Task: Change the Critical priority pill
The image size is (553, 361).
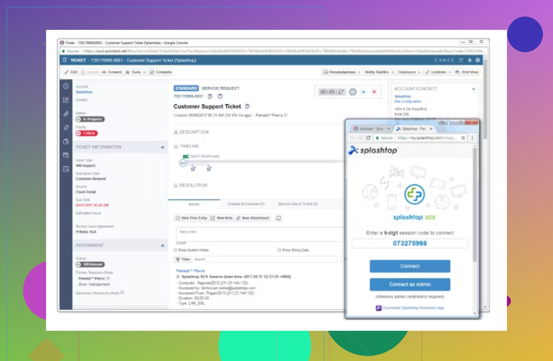Action: coord(86,133)
